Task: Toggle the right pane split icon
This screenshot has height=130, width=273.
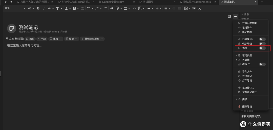Action: click(229, 16)
